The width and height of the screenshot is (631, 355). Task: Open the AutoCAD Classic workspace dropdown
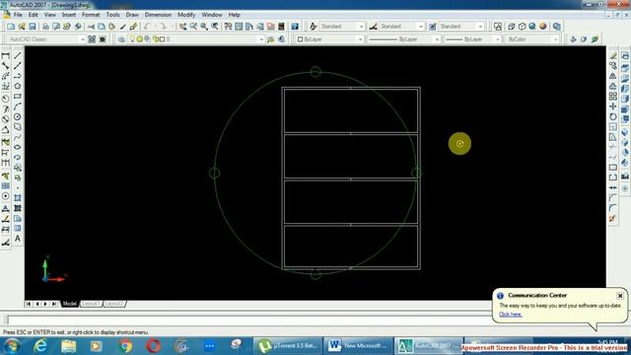coord(83,39)
